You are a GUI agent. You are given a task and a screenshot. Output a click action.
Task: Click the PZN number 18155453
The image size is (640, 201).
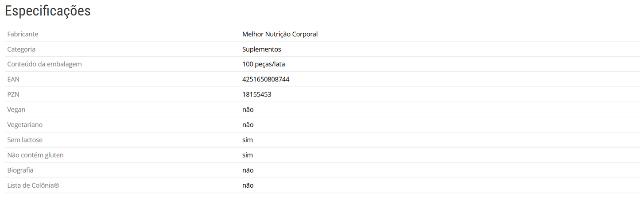256,94
